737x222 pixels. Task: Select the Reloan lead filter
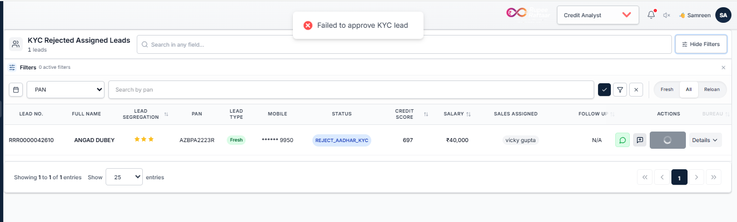(x=711, y=89)
